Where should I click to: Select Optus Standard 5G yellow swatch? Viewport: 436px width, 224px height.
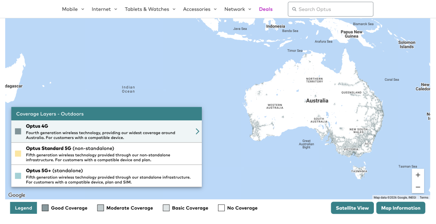[x=18, y=153]
